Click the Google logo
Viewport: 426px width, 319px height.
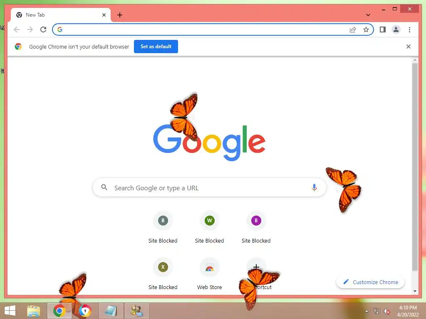pos(209,142)
